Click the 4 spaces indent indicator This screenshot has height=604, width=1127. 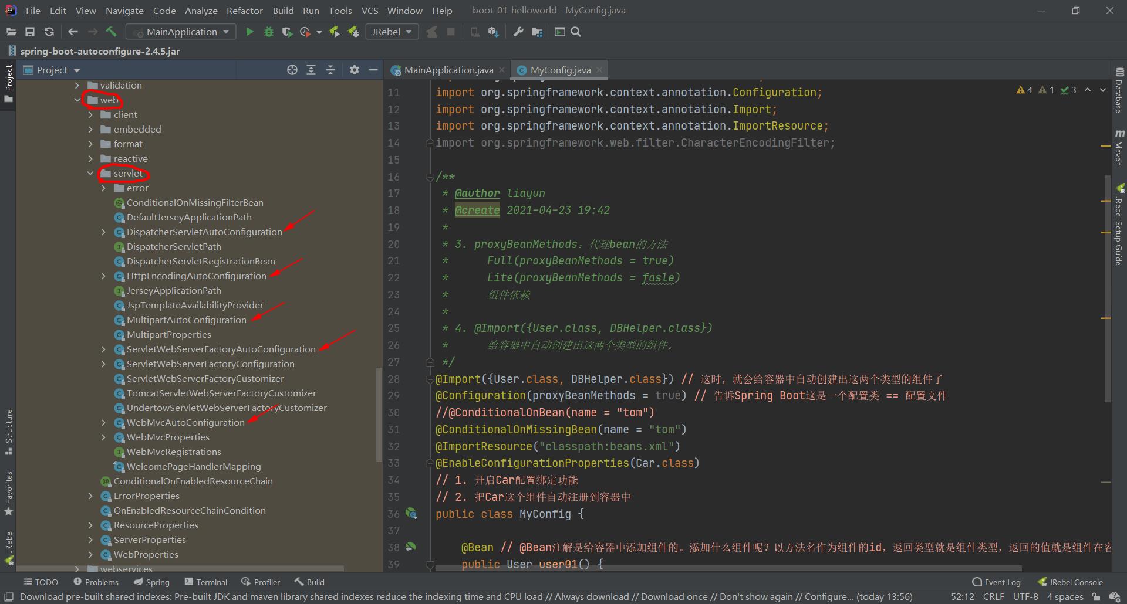(1065, 597)
